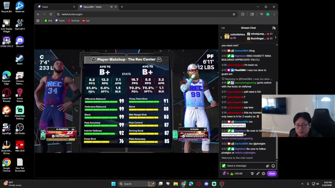
Task: Open Streamlabs Desktop shortcut
Action: [20, 113]
